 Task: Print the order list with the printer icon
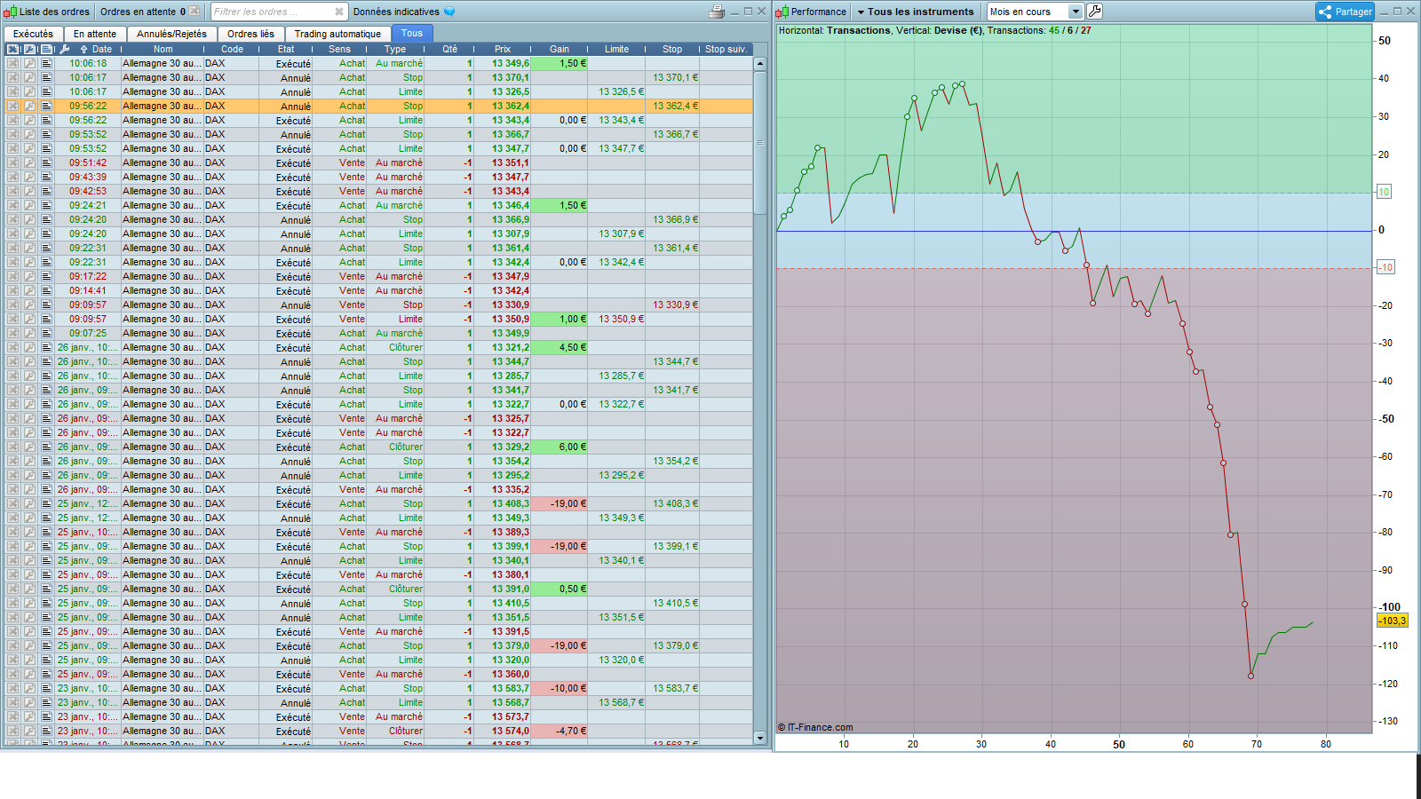click(717, 12)
